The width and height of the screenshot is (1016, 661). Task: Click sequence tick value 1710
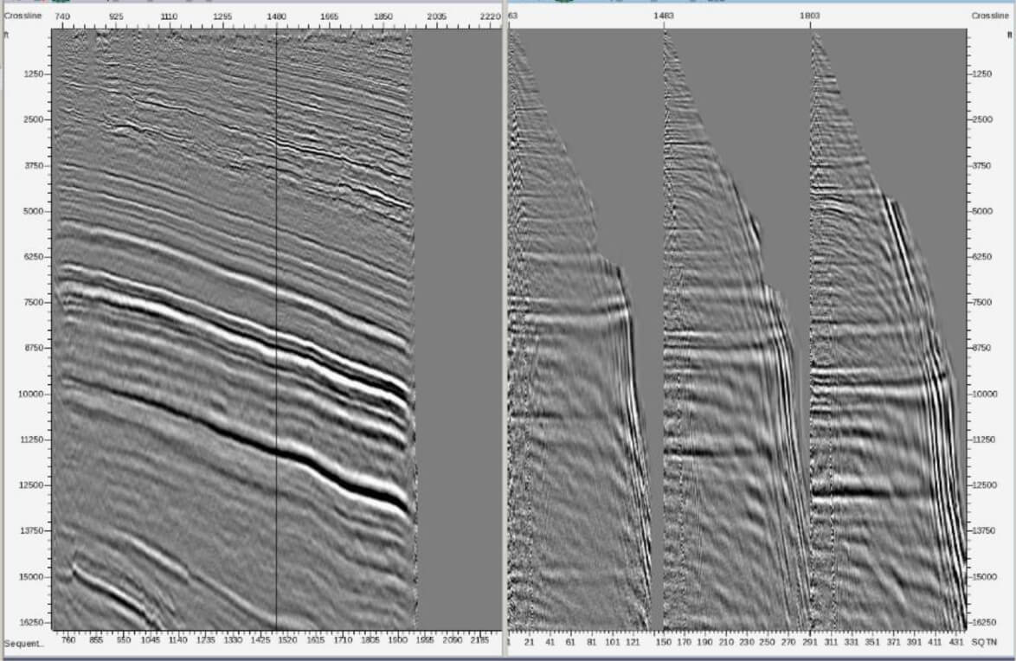pyautogui.click(x=343, y=640)
